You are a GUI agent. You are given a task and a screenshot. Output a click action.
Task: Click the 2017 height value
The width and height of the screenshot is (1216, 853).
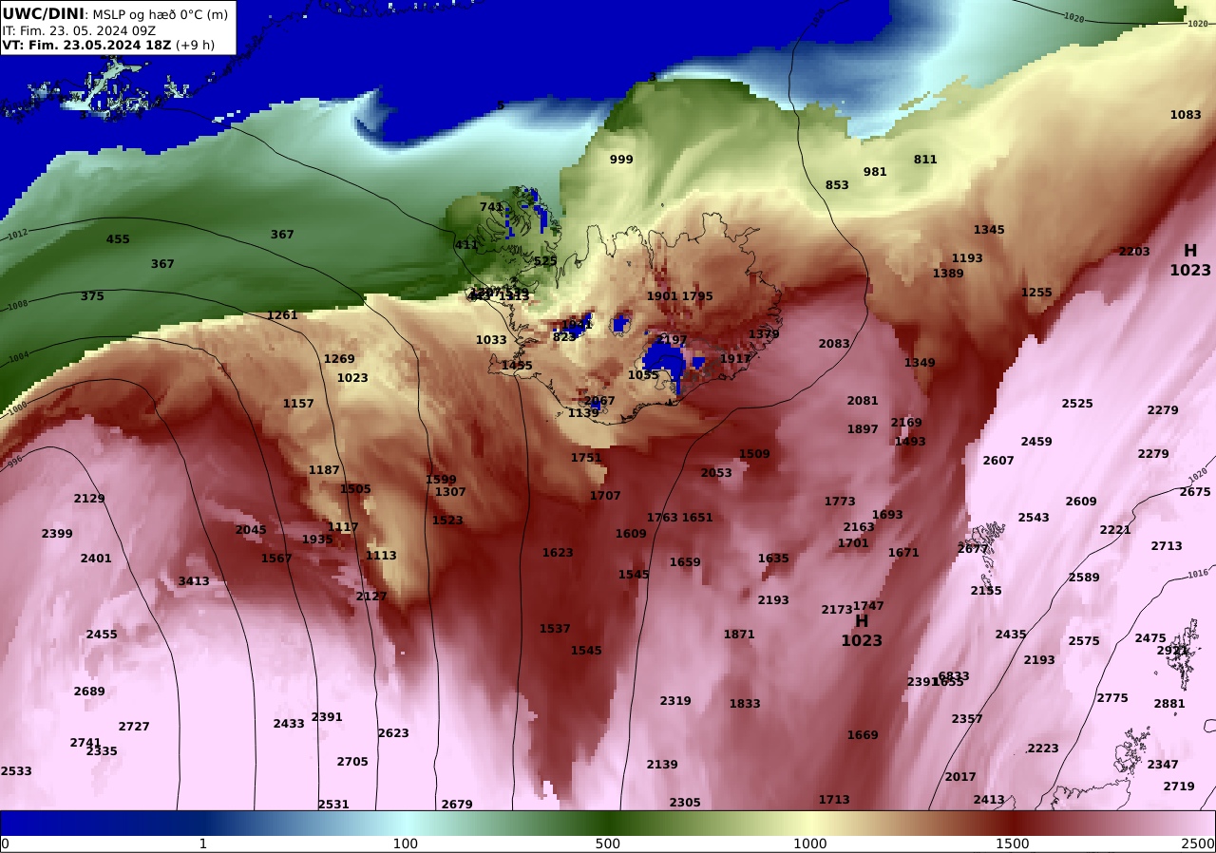960,777
